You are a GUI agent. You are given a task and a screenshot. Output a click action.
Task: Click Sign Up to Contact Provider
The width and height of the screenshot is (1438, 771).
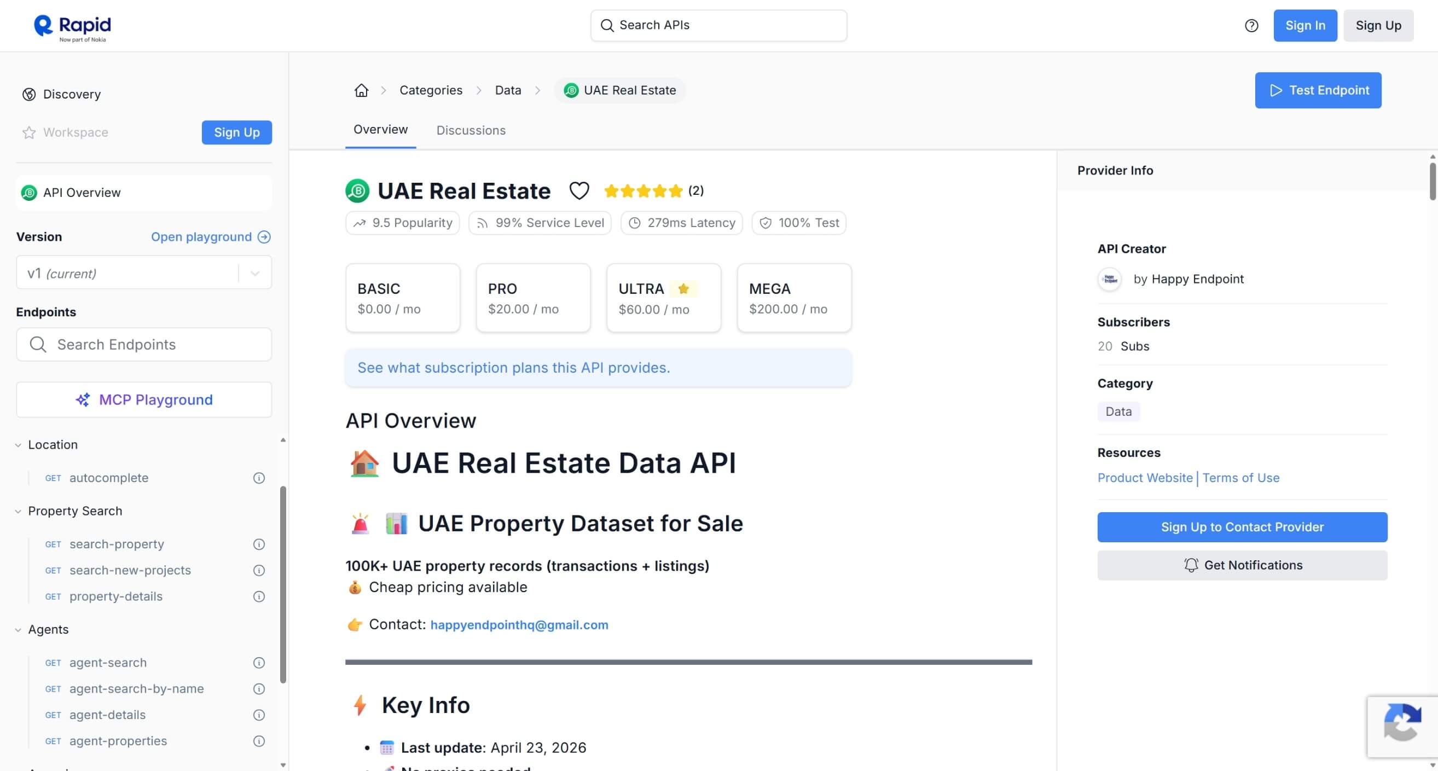pos(1242,527)
